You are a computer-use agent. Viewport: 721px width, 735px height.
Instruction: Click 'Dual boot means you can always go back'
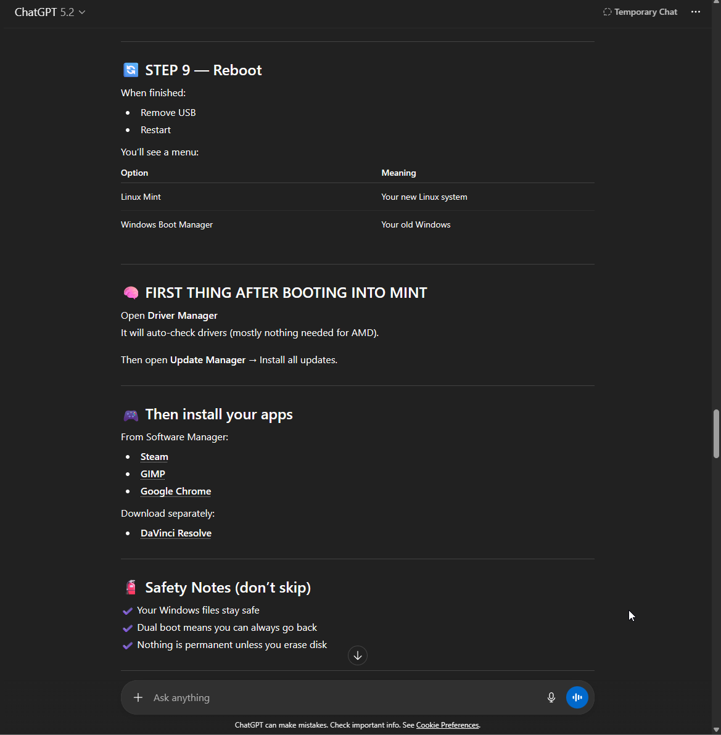[x=227, y=628]
